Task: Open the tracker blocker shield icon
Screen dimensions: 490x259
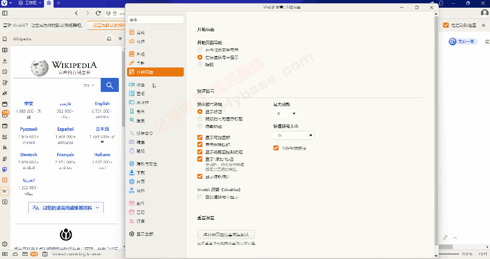Action: point(108,13)
